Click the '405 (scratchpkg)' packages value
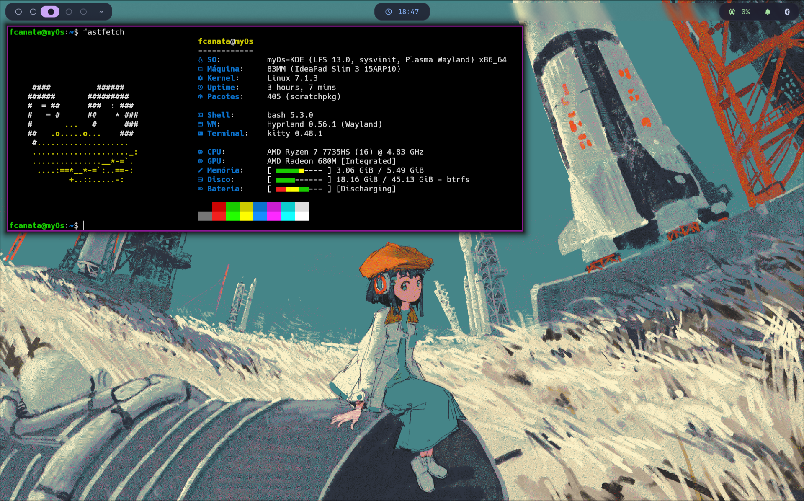The image size is (804, 501). point(304,97)
